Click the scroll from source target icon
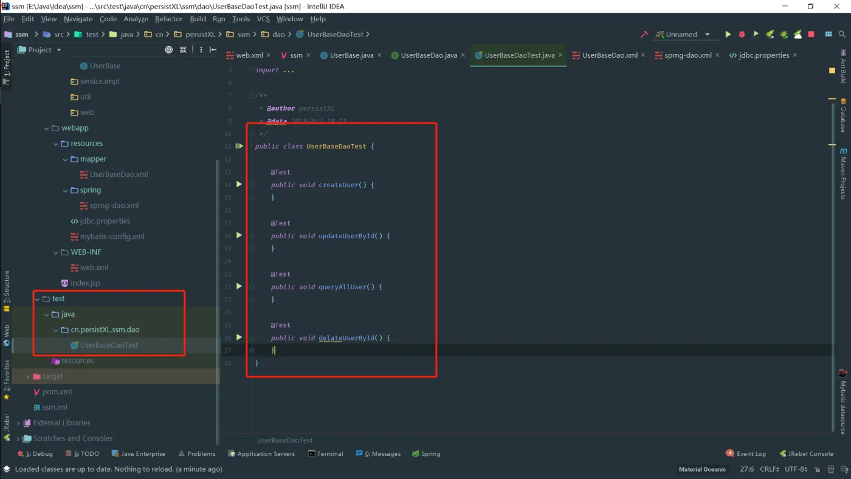Image resolution: width=851 pixels, height=479 pixels. (169, 50)
